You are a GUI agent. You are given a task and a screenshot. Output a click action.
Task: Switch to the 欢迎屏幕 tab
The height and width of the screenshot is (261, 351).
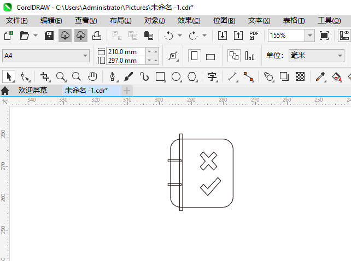pyautogui.click(x=33, y=90)
